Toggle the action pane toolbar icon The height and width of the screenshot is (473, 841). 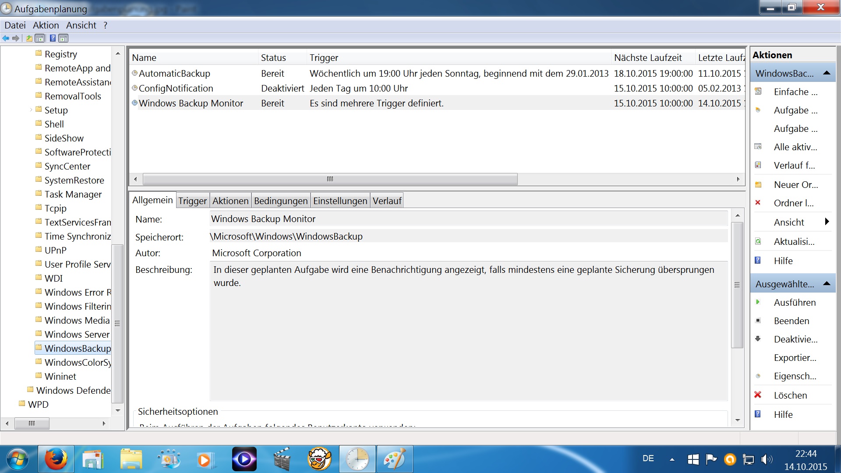point(64,39)
